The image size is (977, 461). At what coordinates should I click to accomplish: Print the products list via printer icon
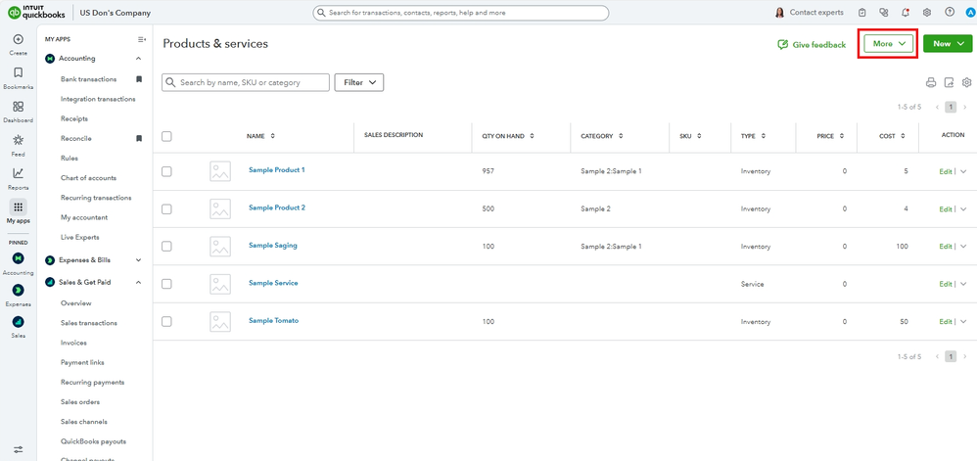click(931, 83)
